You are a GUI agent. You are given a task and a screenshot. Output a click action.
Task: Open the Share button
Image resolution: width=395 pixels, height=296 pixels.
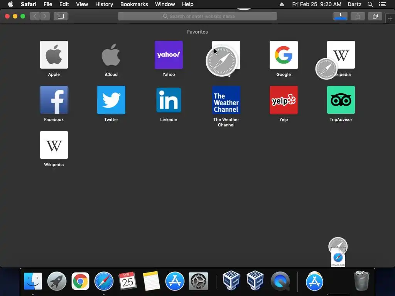[358, 16]
